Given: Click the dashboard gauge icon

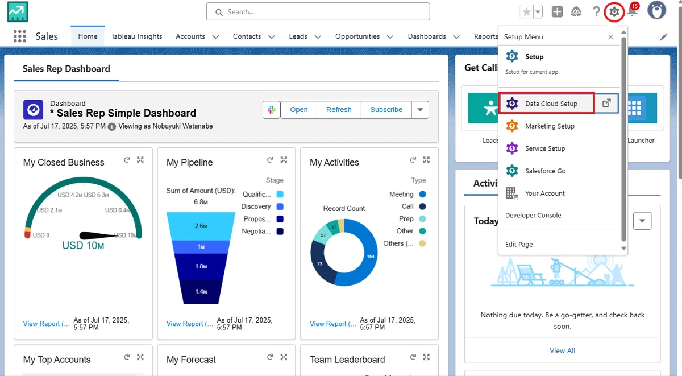Looking at the screenshot, I should pos(33,110).
